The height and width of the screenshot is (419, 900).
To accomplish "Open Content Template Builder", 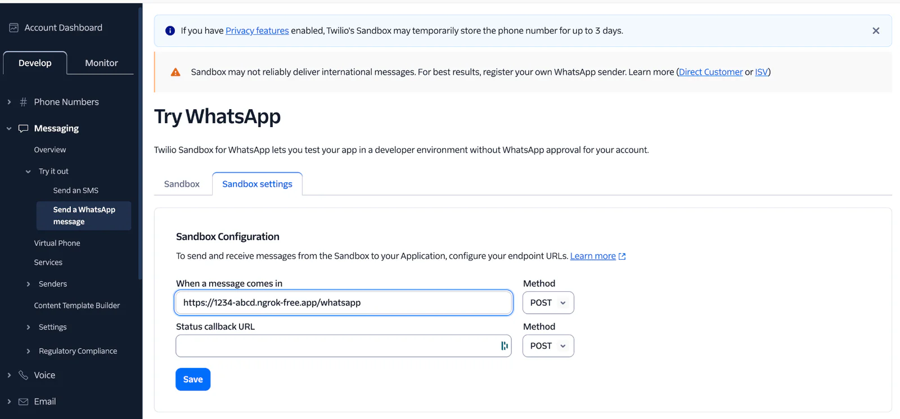I will (77, 305).
